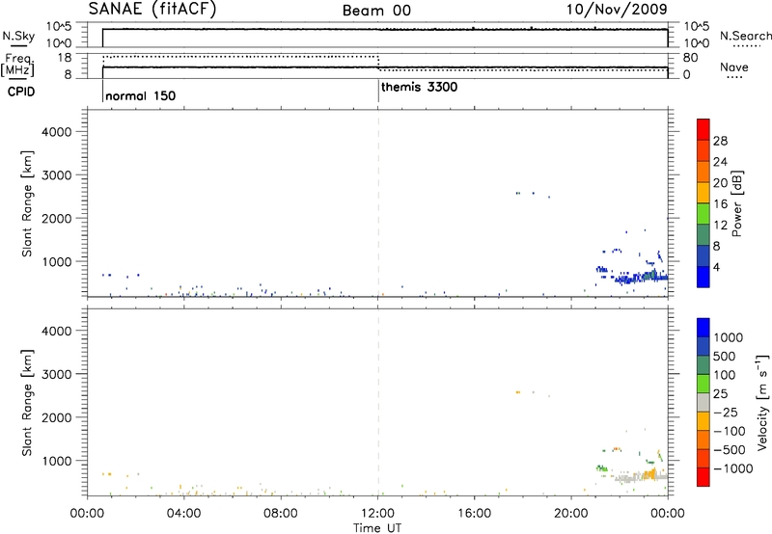The image size is (772, 534).
Task: Click the 3000 tick of the velocity panel
Action: [56, 374]
